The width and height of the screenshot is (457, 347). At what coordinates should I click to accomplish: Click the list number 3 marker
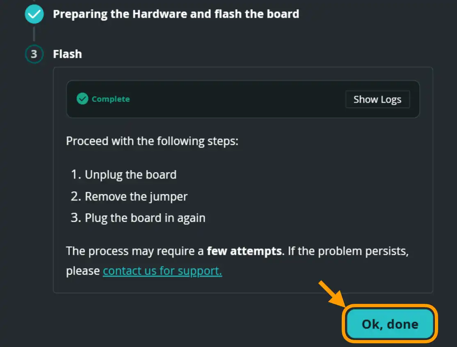[76, 218]
